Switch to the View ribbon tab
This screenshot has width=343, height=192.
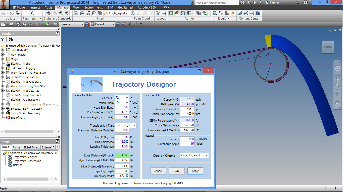(x=76, y=8)
